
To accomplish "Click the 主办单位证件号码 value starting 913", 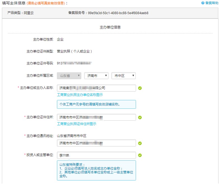I will (x=74, y=63).
